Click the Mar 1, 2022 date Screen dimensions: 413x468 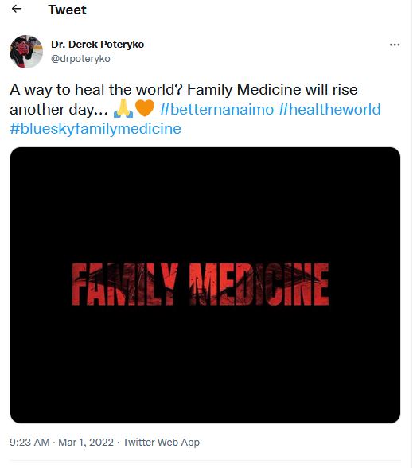[86, 442]
